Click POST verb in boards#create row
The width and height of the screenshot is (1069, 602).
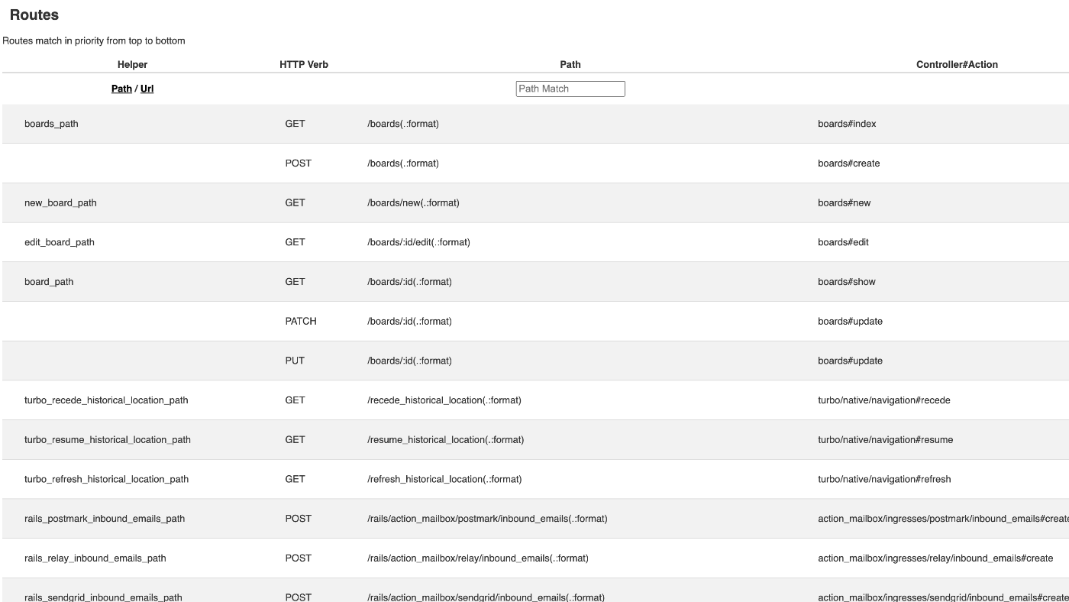299,163
